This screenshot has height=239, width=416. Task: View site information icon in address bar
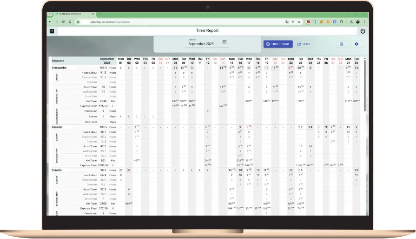click(x=78, y=22)
